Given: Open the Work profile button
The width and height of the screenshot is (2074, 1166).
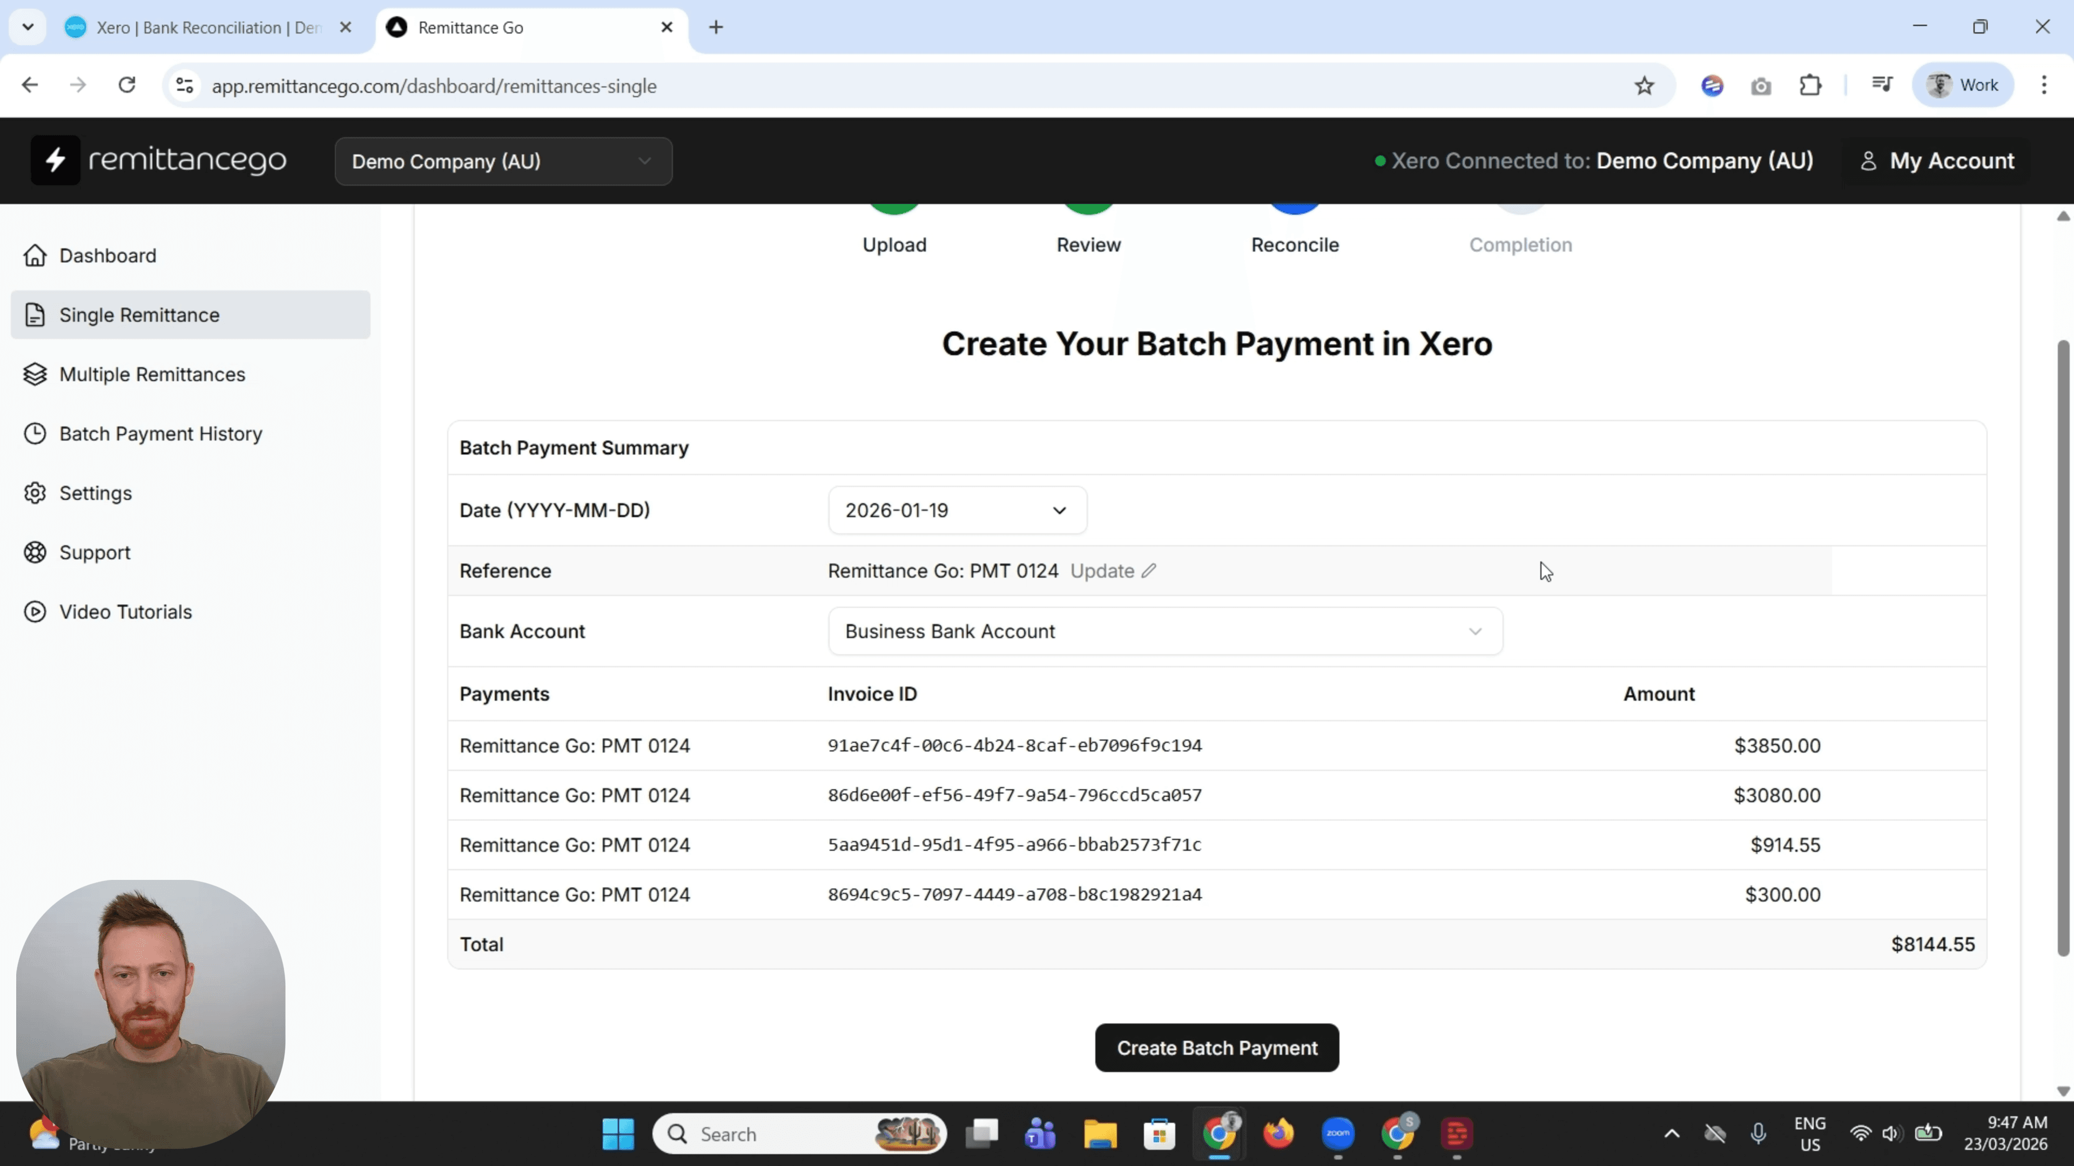Looking at the screenshot, I should 1963,85.
